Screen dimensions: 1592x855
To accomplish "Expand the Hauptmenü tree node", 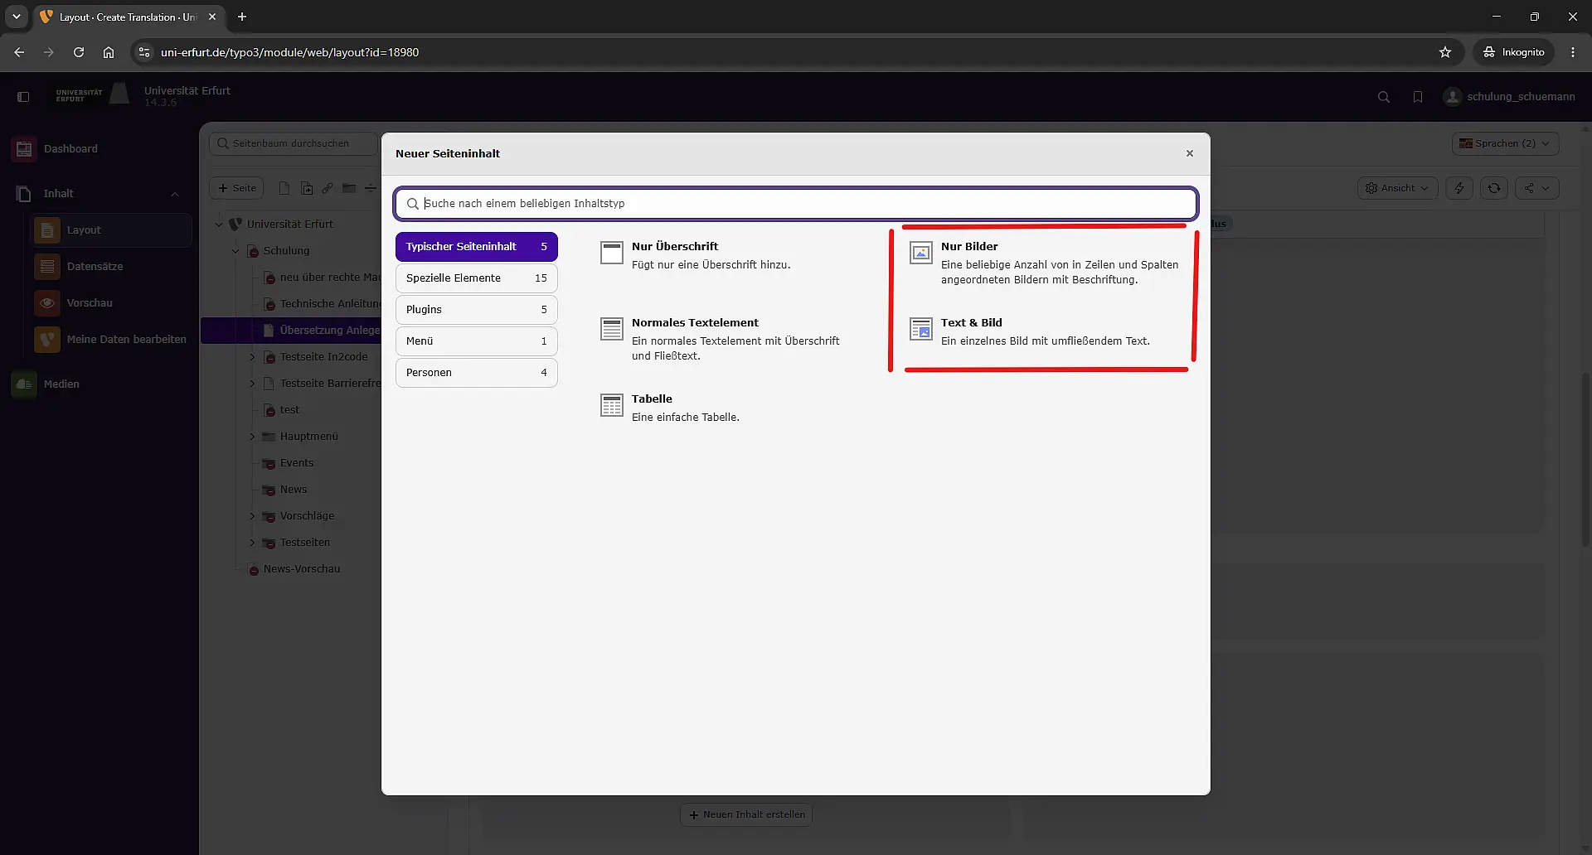I will (253, 437).
